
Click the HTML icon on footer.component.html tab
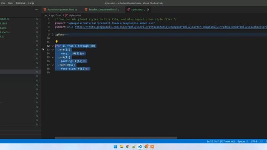click(45, 10)
